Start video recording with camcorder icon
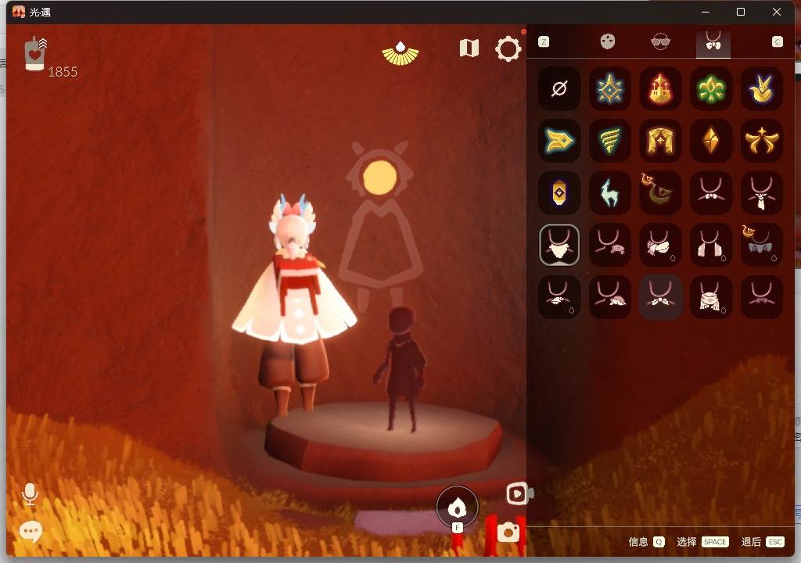This screenshot has height=563, width=801. point(519,493)
